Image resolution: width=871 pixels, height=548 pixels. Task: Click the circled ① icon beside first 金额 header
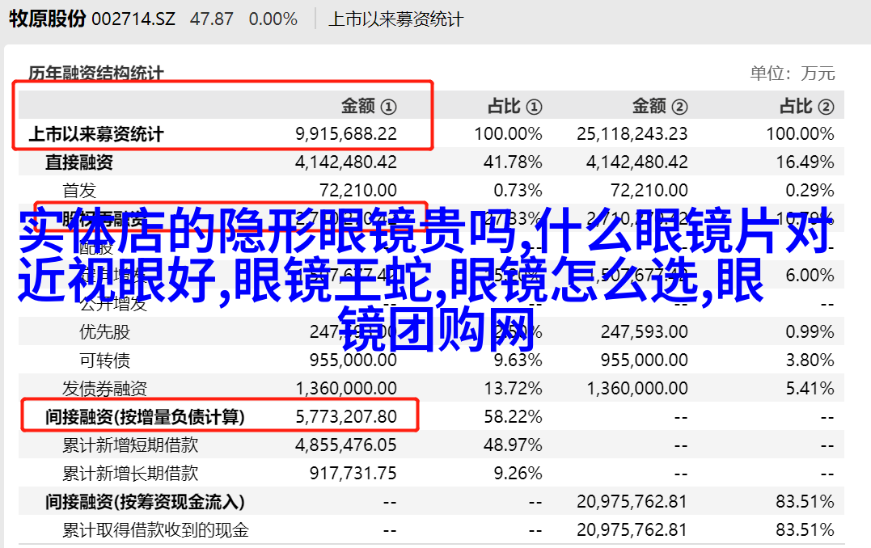[x=388, y=107]
